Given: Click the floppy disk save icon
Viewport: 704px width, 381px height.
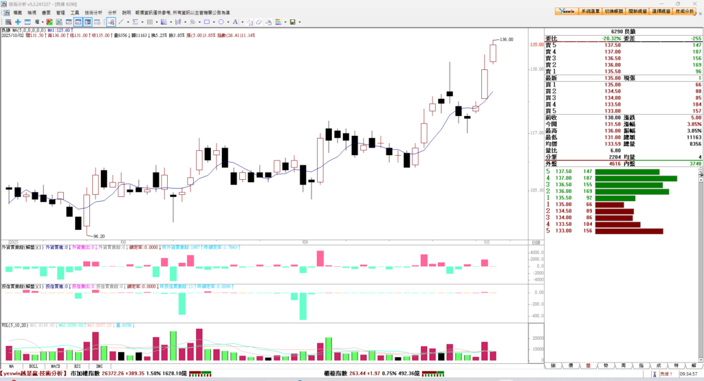Looking at the screenshot, I should 292,22.
